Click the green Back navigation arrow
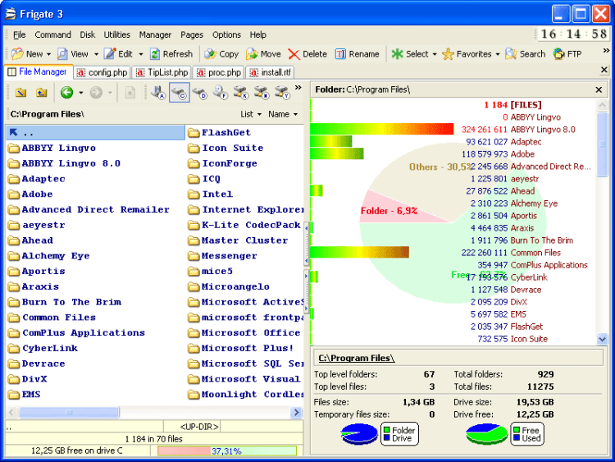The height and width of the screenshot is (462, 615). tap(66, 93)
